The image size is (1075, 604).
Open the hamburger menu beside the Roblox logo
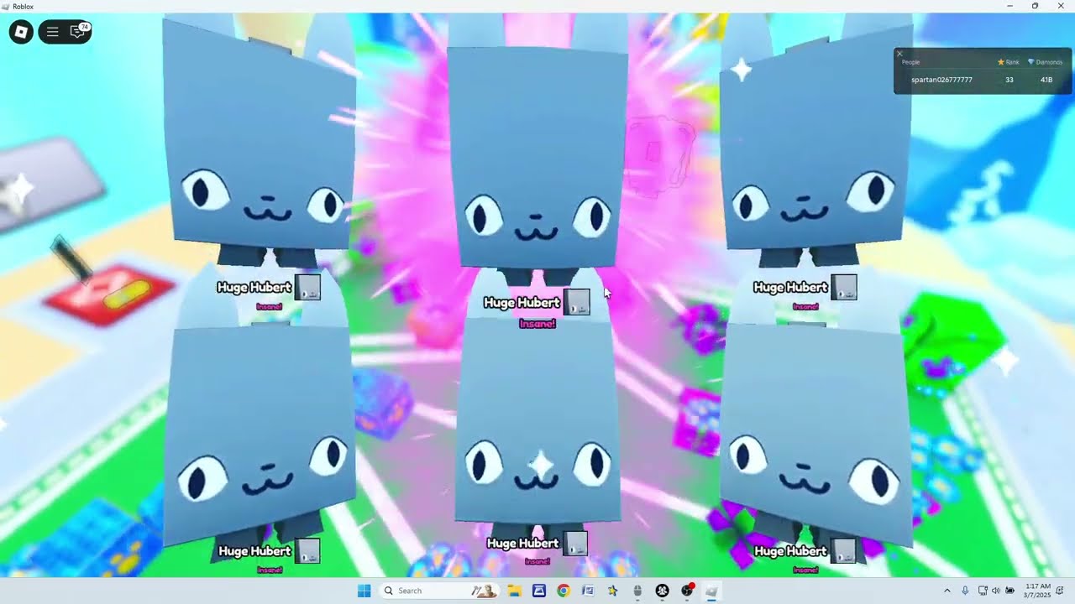52,32
